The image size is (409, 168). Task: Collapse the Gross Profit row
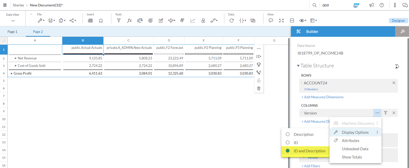(12, 73)
